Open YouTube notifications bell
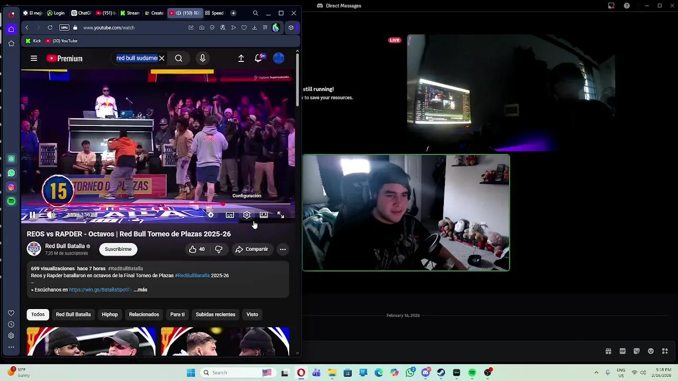This screenshot has width=678, height=381. pyautogui.click(x=258, y=58)
